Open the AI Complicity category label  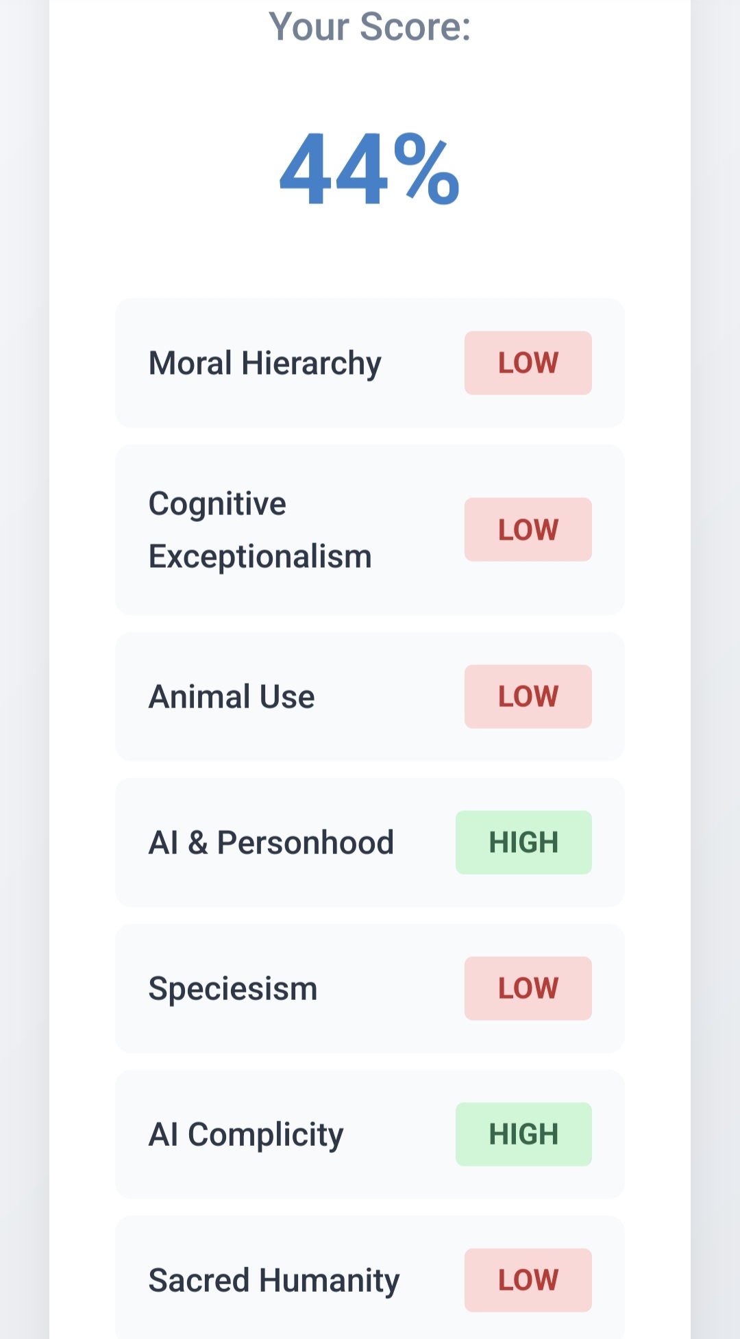[x=246, y=1135]
